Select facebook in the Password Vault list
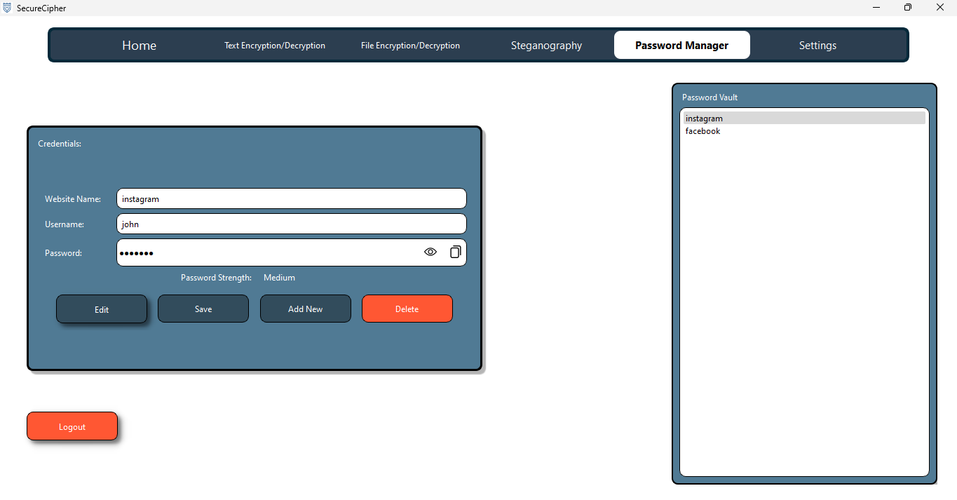This screenshot has width=957, height=500. pyautogui.click(x=703, y=131)
